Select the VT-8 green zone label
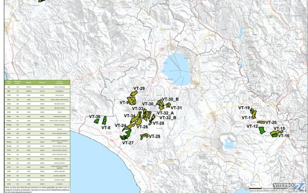The width and height of the screenshot is (308, 193). (x=106, y=128)
